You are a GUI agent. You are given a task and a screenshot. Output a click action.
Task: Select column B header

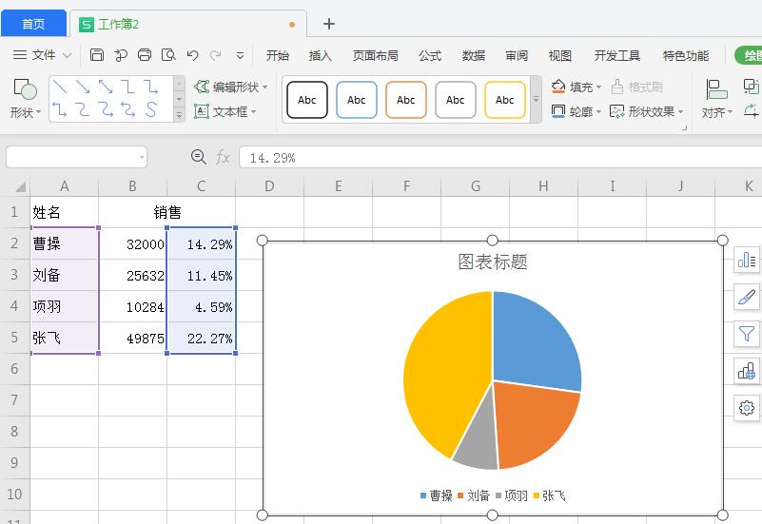click(x=132, y=186)
